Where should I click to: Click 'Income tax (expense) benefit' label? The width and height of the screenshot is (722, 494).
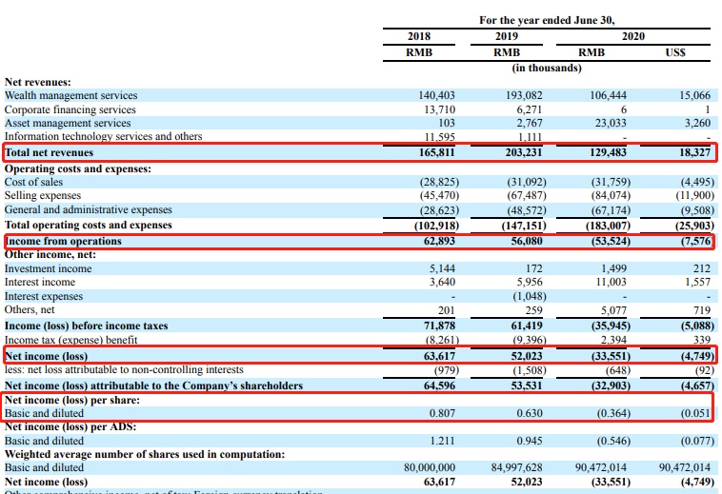[x=70, y=340]
